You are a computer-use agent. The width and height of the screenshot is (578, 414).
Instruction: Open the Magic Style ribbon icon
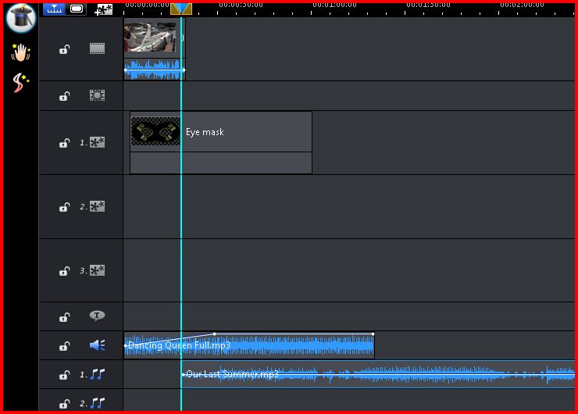(x=20, y=83)
